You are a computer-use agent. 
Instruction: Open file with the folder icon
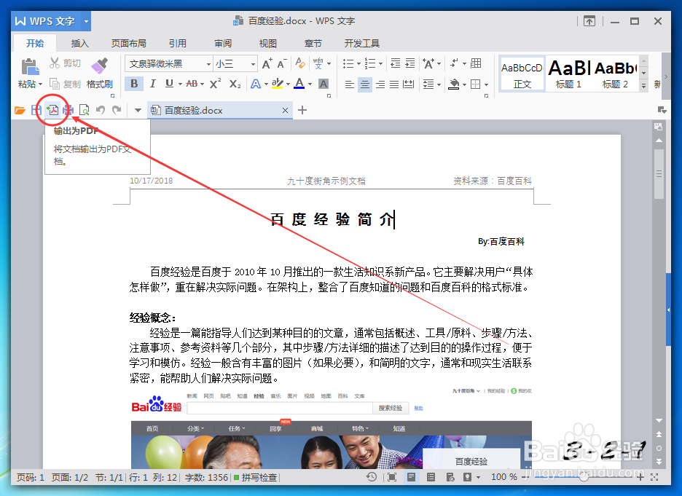point(20,111)
